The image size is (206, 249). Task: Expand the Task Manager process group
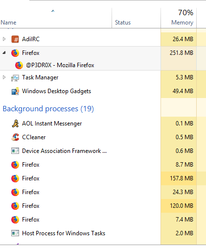point(4,77)
